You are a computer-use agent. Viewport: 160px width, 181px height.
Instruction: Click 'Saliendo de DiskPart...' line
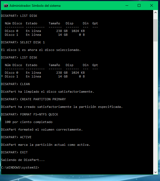(x=23, y=160)
